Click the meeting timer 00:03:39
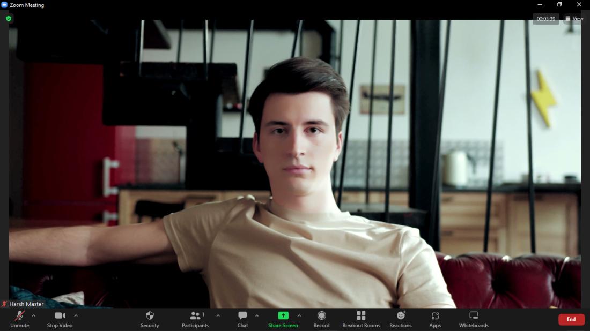 tap(546, 19)
